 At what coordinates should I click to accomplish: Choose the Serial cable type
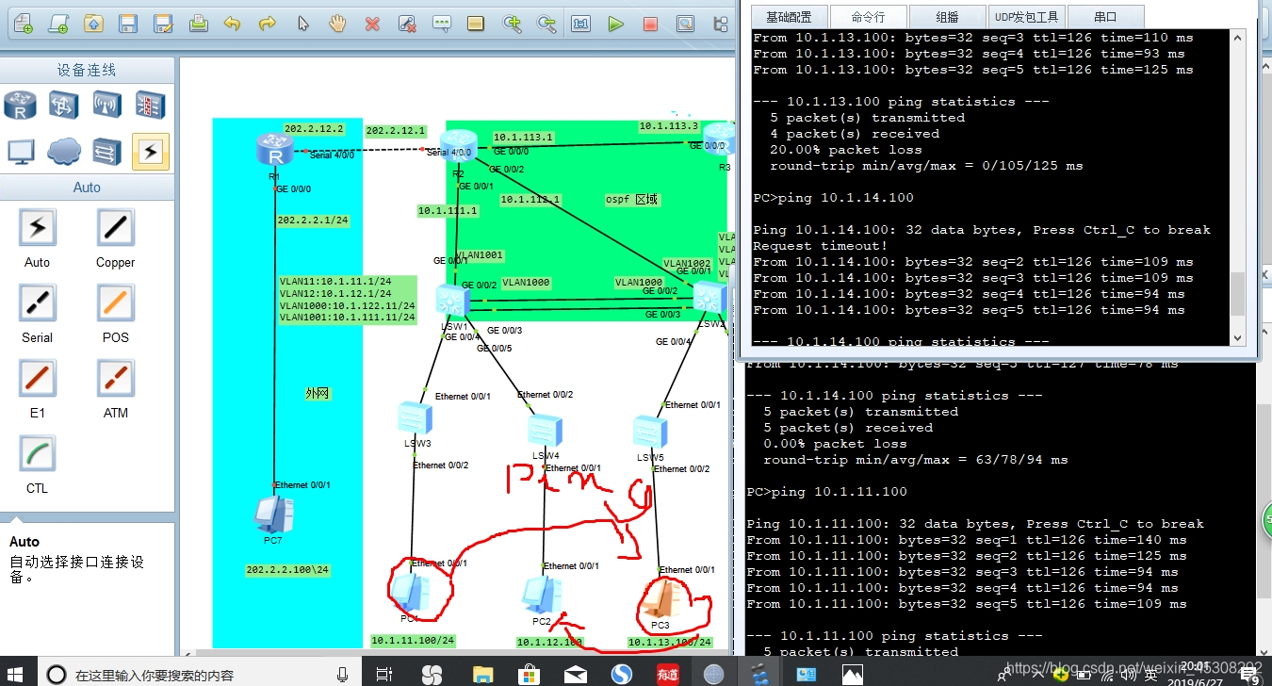(x=38, y=302)
